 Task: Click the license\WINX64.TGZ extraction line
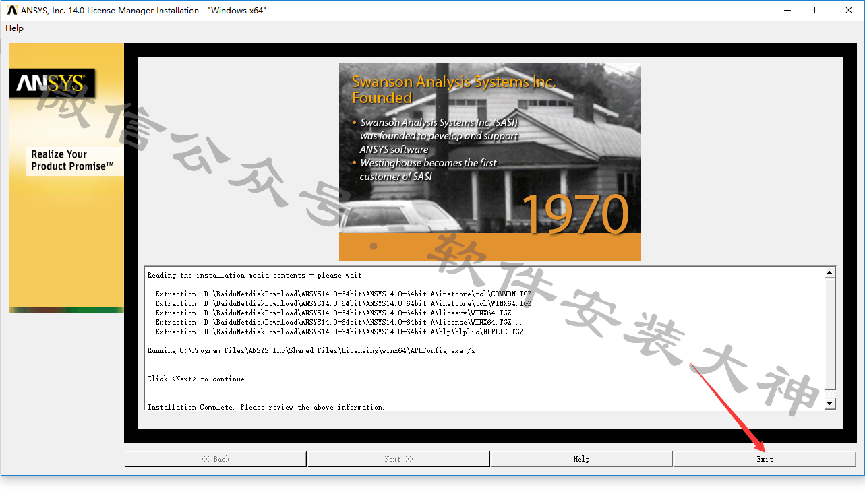340,322
